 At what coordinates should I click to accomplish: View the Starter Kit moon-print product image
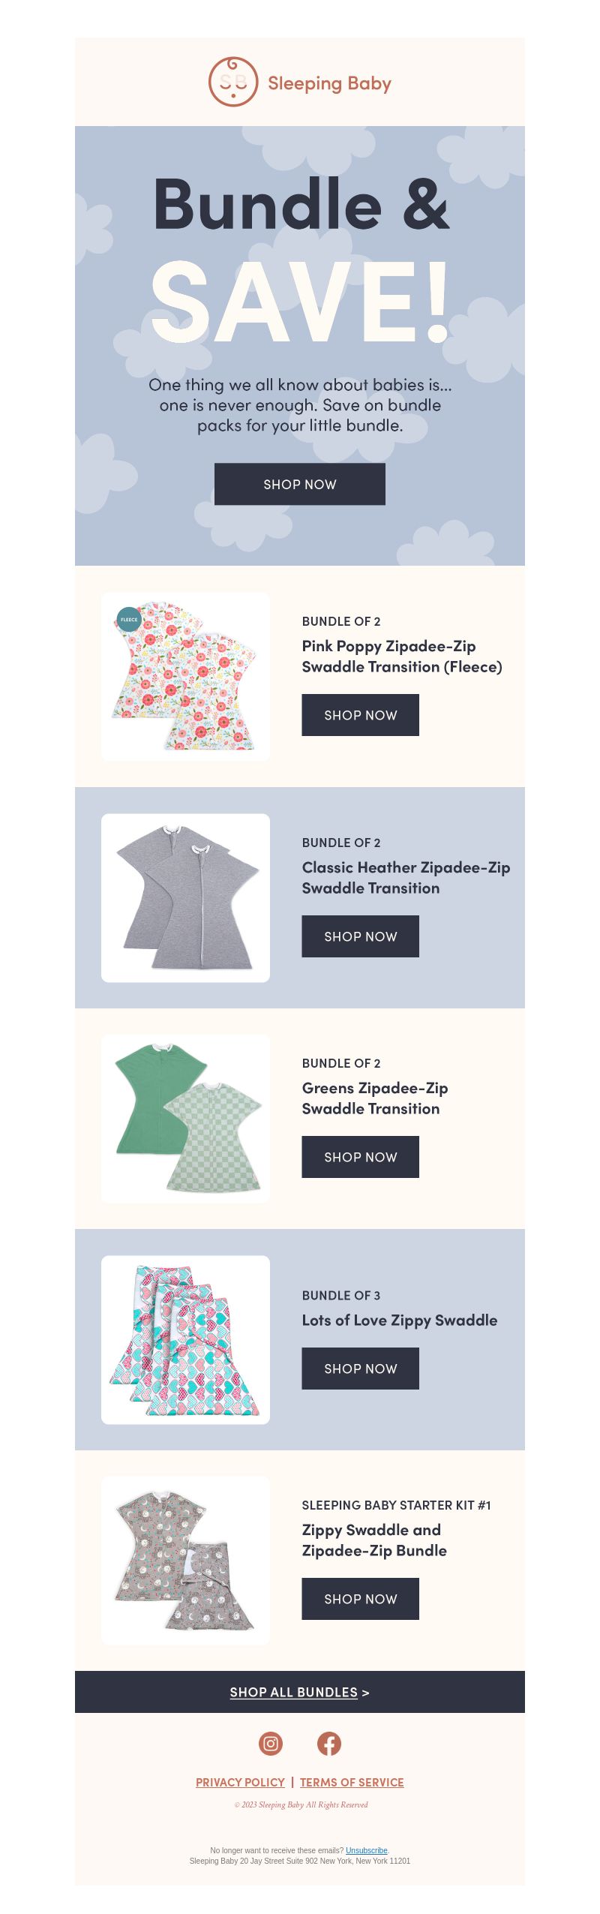pos(185,1561)
